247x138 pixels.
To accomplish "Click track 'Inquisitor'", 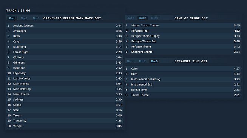I will 65,68.
